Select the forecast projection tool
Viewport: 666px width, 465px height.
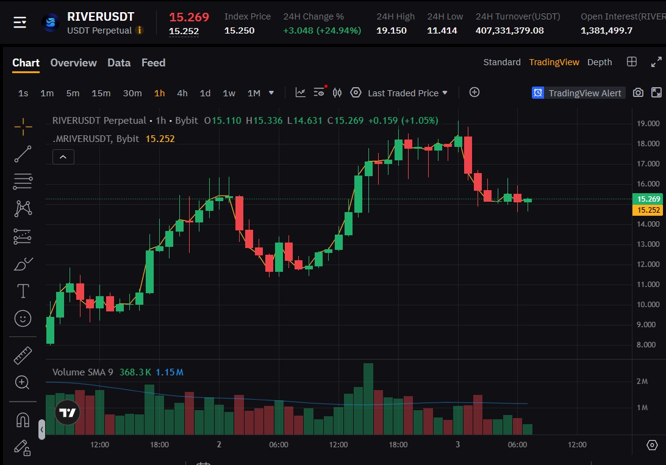(23, 236)
